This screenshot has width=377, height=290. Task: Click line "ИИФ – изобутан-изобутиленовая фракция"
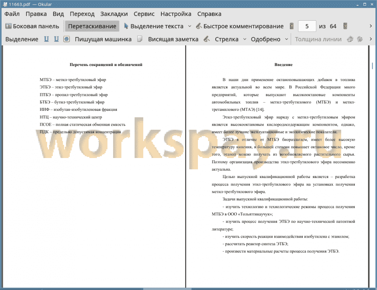point(78,110)
